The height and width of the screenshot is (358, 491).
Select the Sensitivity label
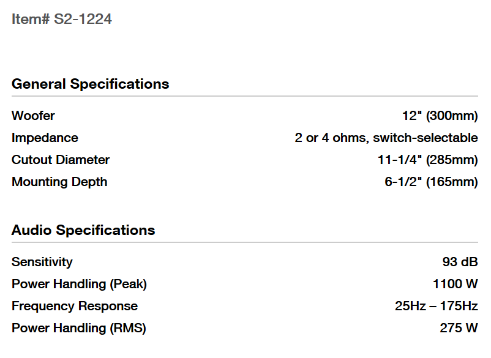(x=42, y=262)
